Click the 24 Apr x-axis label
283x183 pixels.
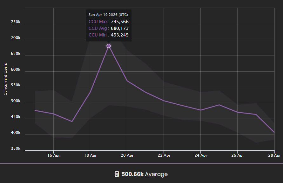click(x=201, y=155)
